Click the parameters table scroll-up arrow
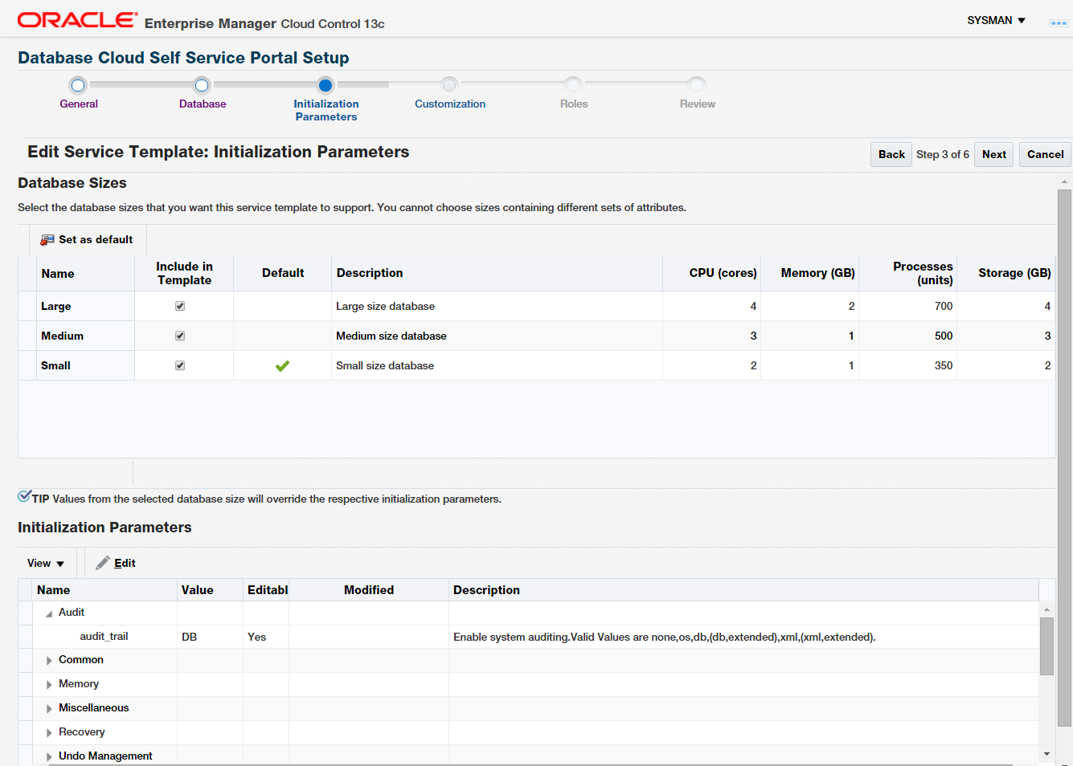This screenshot has height=766, width=1073. 1046,609
